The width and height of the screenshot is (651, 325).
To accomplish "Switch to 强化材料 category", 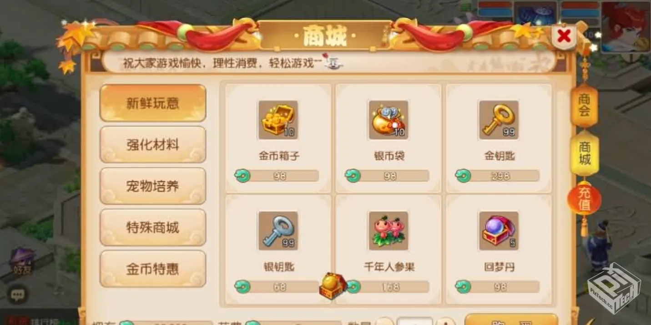I will (153, 145).
